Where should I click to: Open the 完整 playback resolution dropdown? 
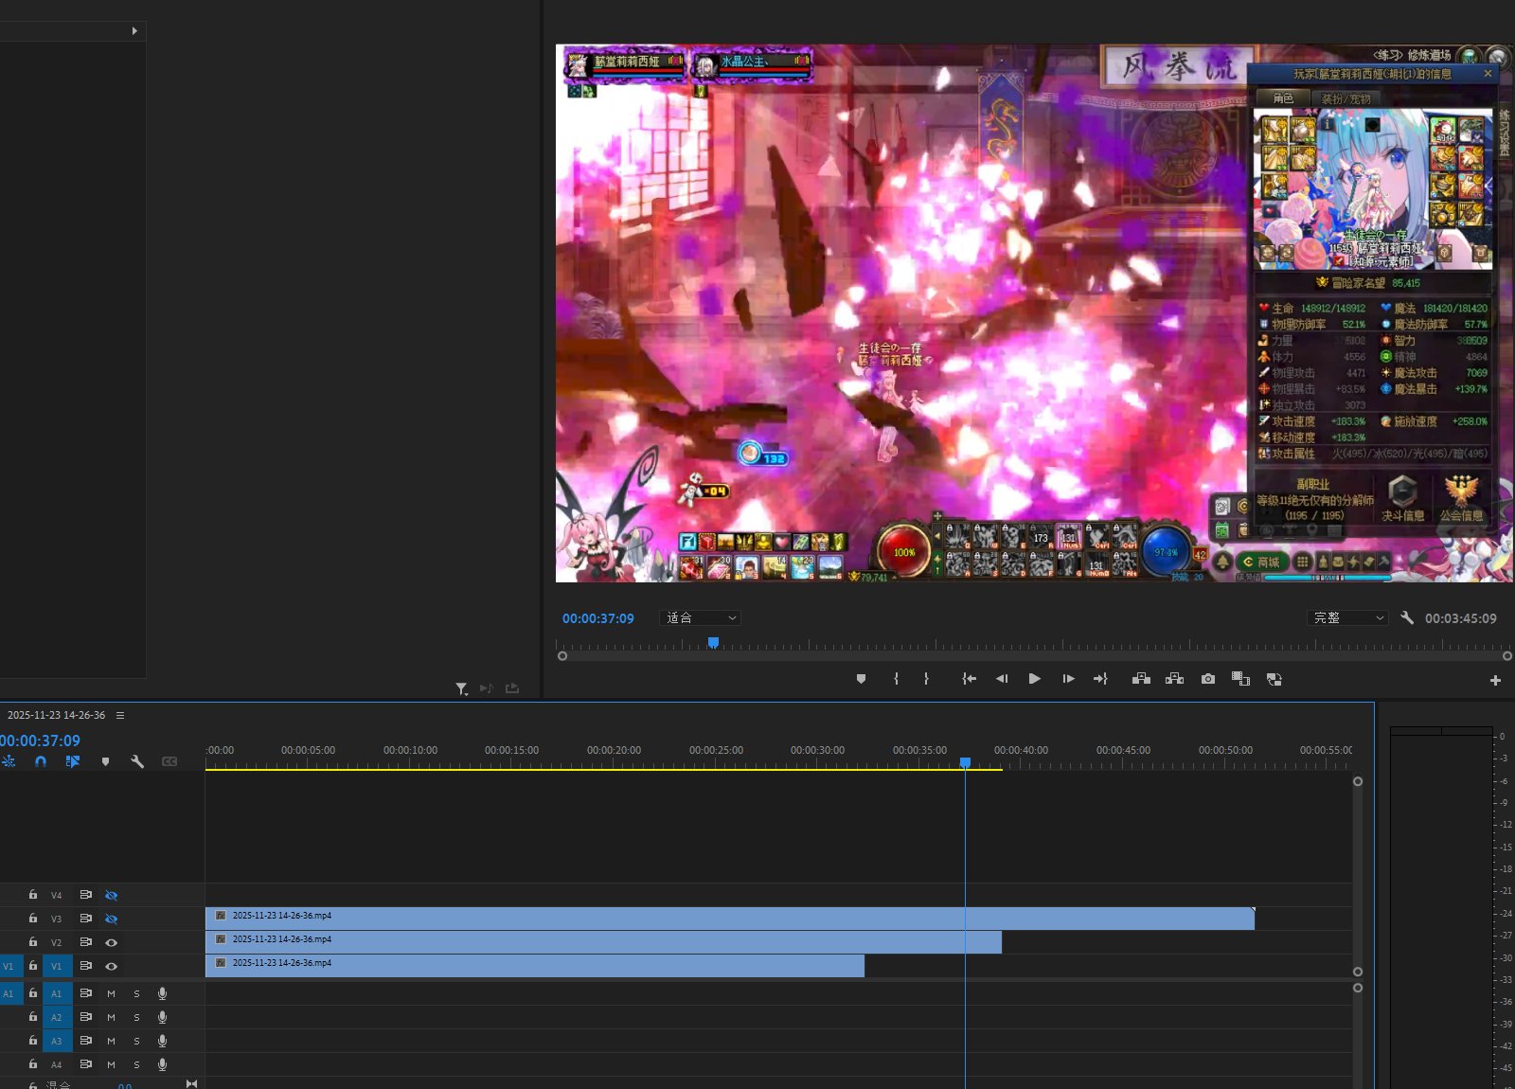[1348, 617]
